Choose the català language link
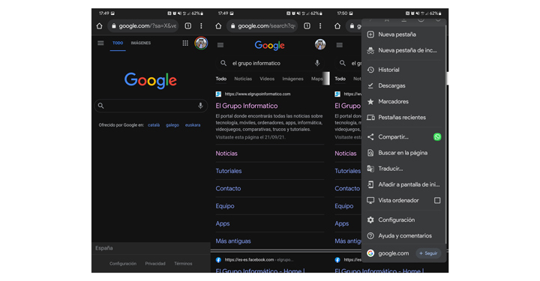The width and height of the screenshot is (540, 281). pos(154,125)
